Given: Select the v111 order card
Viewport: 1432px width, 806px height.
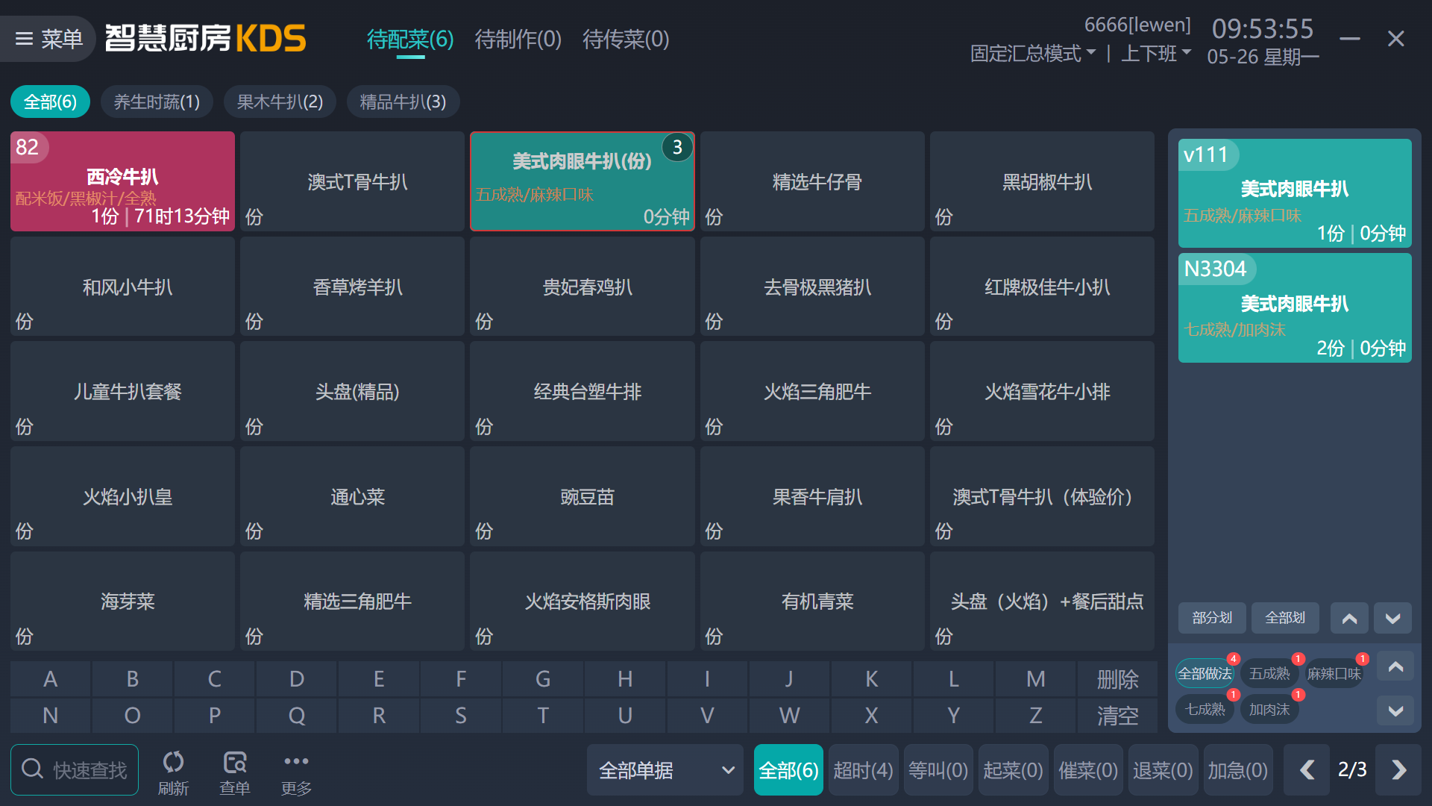Looking at the screenshot, I should click(x=1295, y=193).
